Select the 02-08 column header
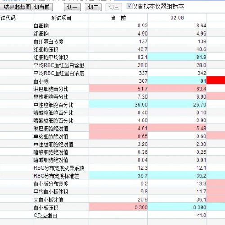This screenshot has width=225, height=225. 177,18
